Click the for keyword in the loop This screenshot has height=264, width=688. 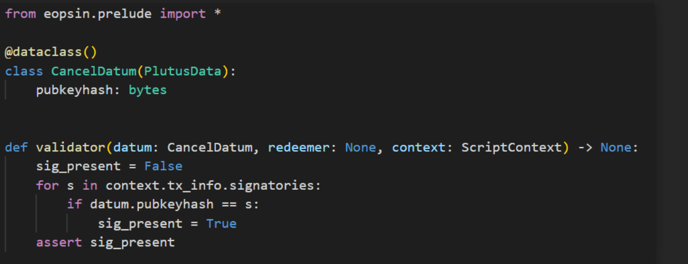47,185
